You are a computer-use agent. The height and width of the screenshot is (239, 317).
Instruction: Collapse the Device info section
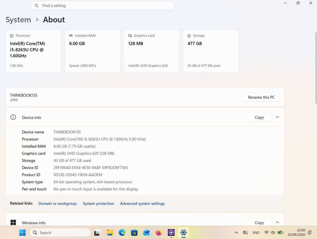[277, 117]
